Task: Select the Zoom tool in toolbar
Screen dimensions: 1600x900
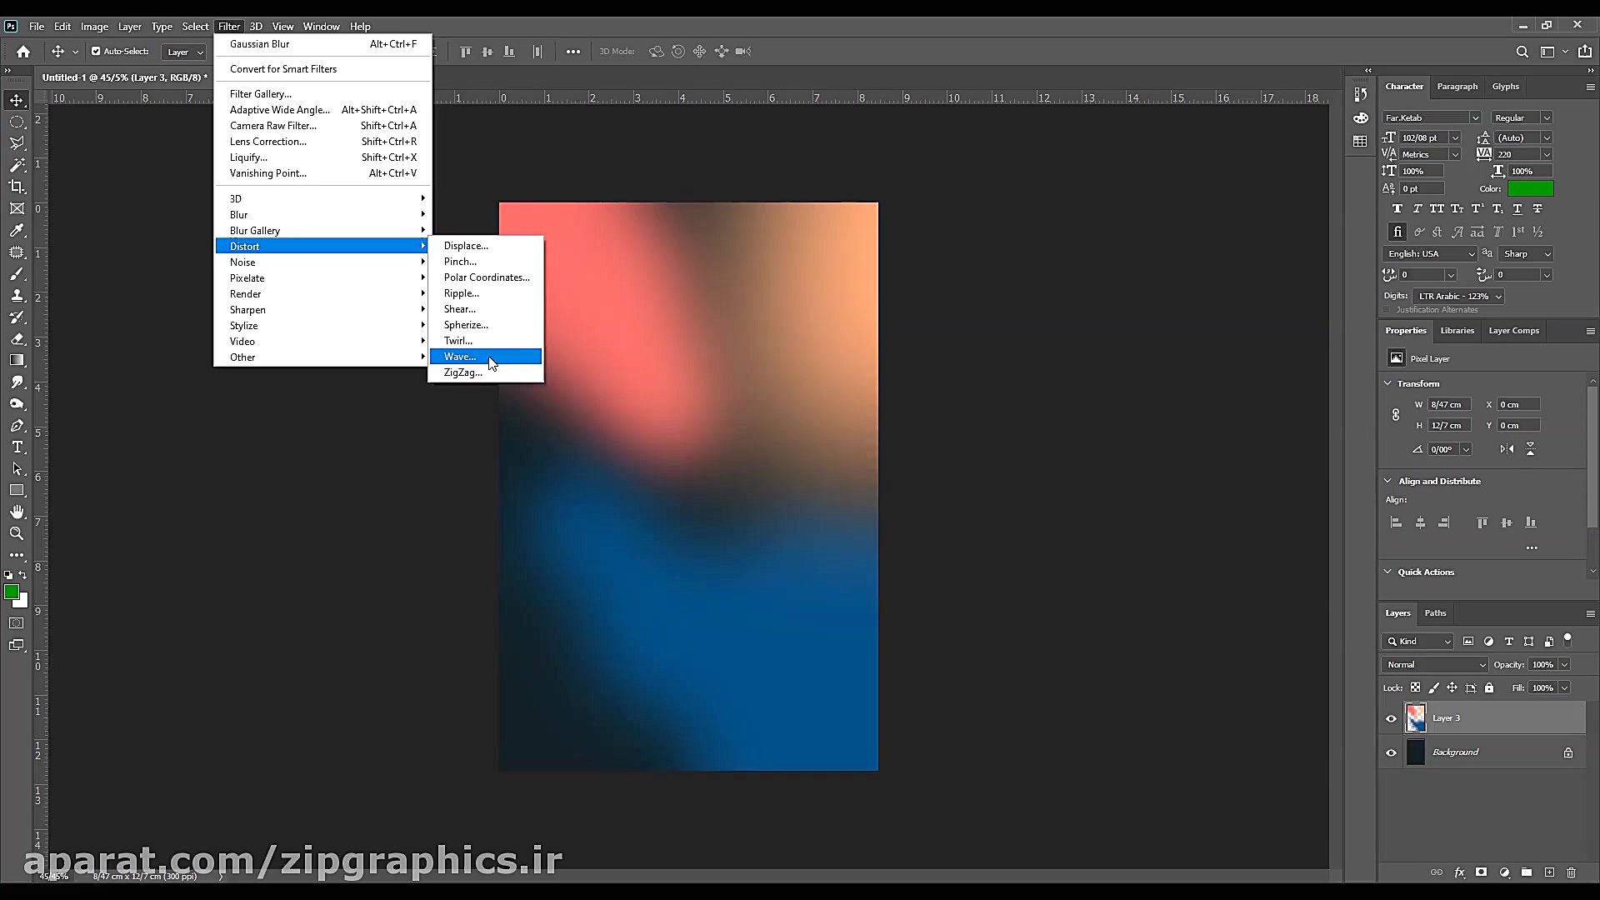Action: 17,533
